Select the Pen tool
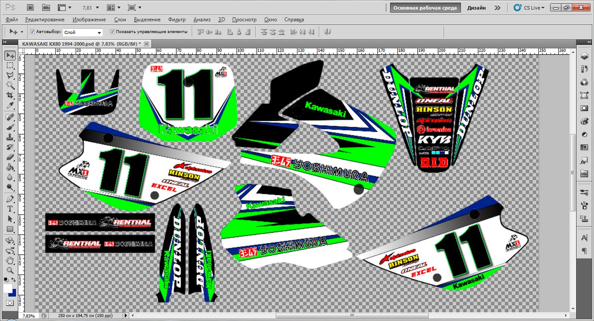Image resolution: width=594 pixels, height=321 pixels. click(10, 199)
